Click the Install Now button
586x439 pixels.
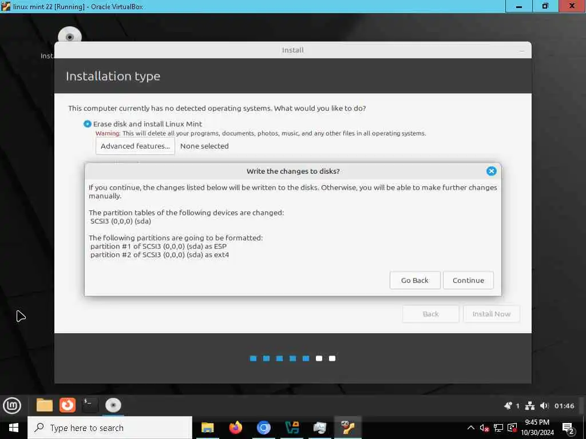492,314
